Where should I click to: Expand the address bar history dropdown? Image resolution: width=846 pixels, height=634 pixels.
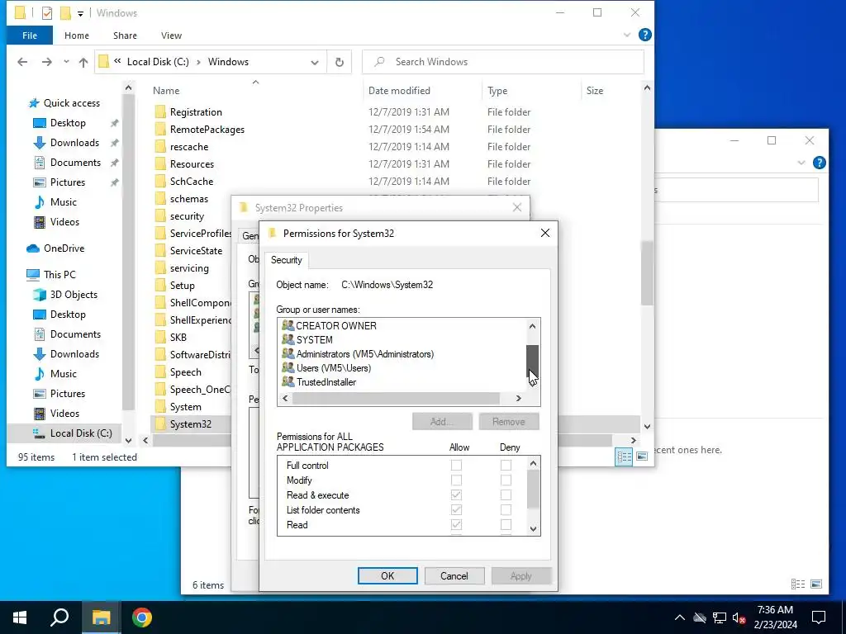pos(315,62)
